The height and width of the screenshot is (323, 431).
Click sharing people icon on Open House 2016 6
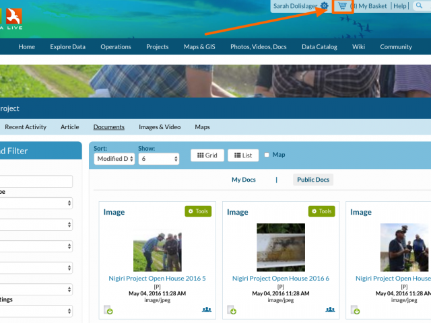pos(330,310)
